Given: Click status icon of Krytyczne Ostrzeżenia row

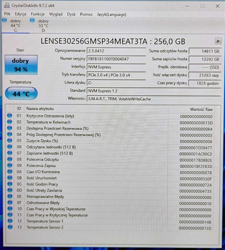Looking at the screenshot, I should (x=10, y=115).
